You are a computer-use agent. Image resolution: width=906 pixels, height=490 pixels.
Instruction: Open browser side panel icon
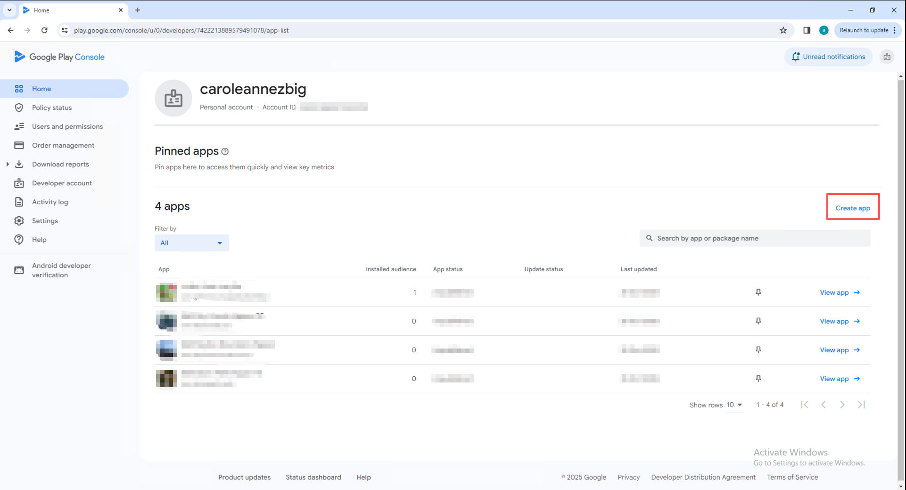(807, 30)
